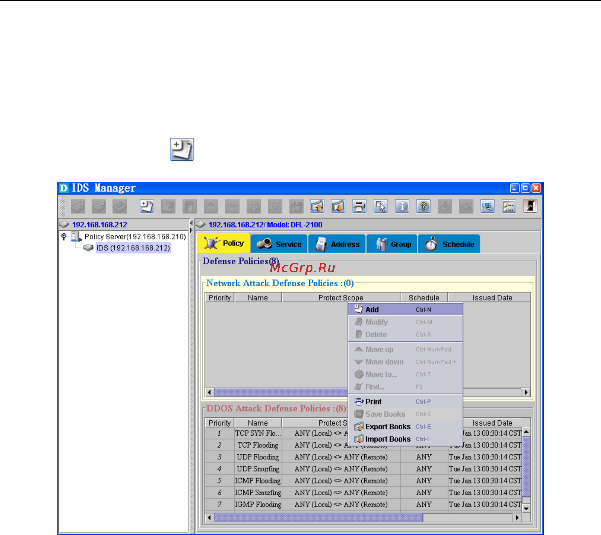Choose Export Books in context menu
This screenshot has height=535, width=601.
[405, 427]
